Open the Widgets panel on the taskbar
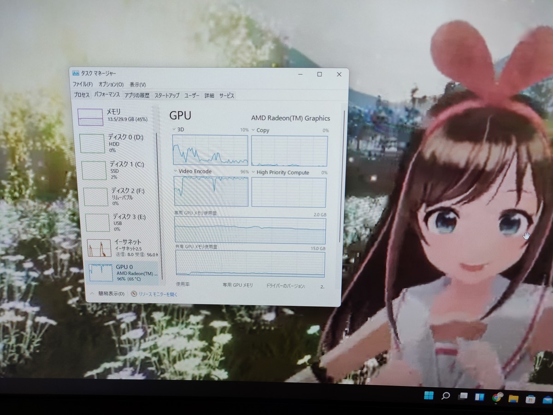The width and height of the screenshot is (553, 415). pos(480,397)
